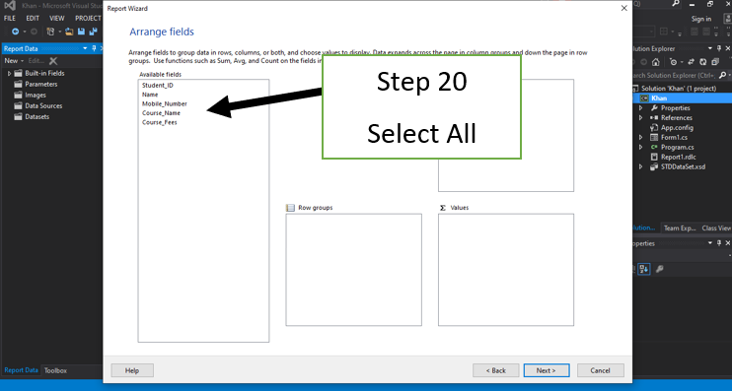
Task: Pin the Solution Explorer panel
Action: 719,48
